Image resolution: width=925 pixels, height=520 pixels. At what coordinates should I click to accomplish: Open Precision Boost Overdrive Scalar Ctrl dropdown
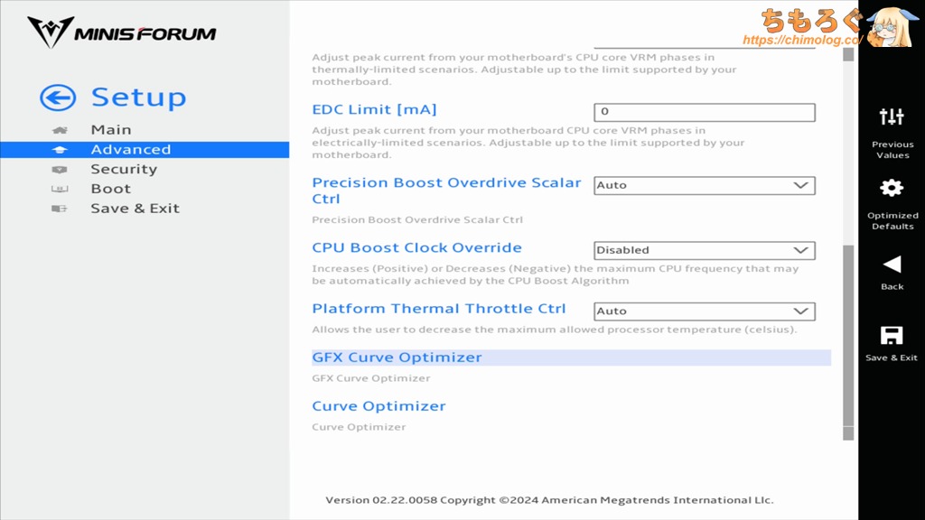tap(705, 185)
